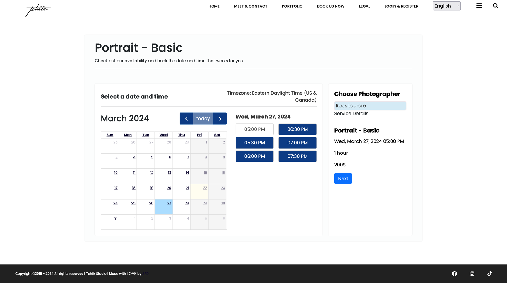Select the 07:00 PM time slot
The height and width of the screenshot is (283, 507).
(298, 143)
